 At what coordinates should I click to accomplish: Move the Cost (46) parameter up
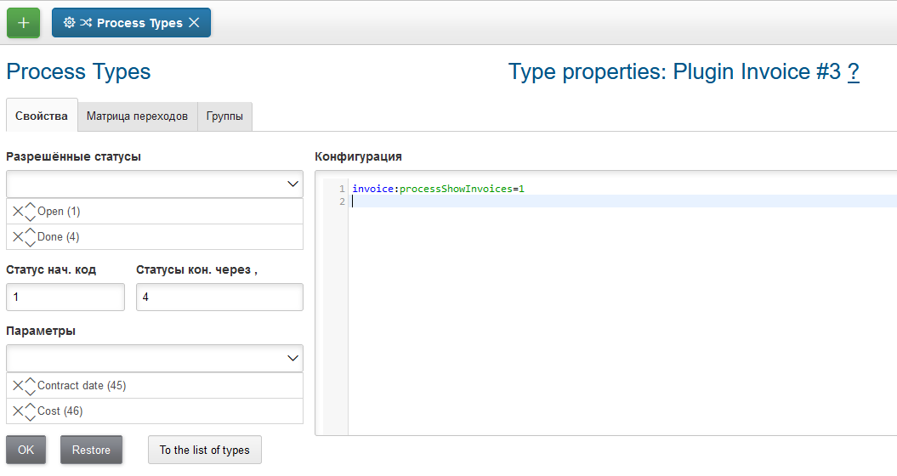click(x=31, y=405)
